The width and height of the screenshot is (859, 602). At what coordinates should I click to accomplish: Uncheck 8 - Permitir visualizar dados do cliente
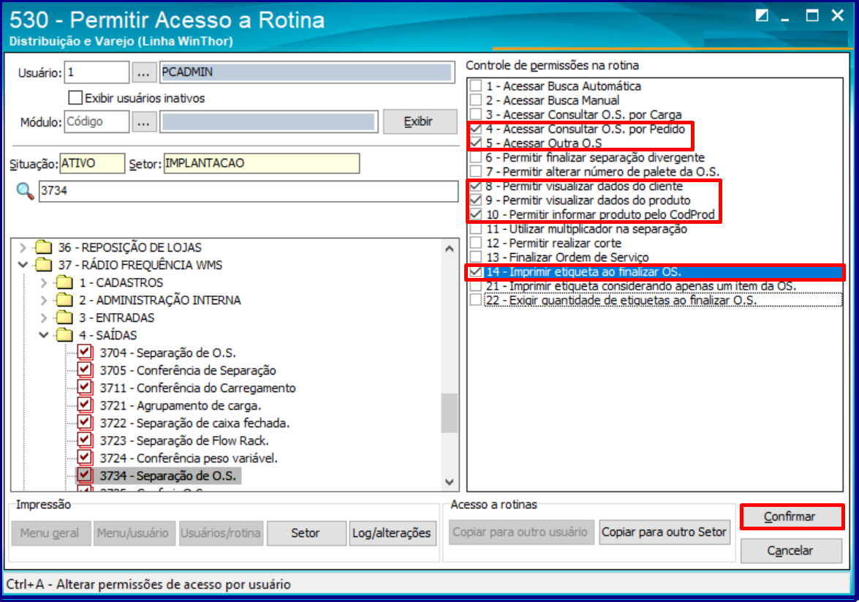coord(476,186)
